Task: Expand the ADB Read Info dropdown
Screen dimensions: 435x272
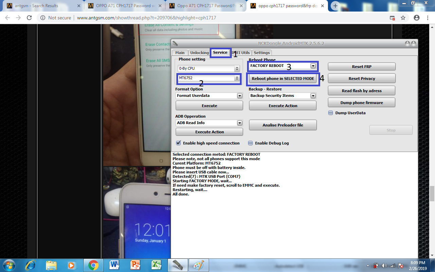Action: click(x=240, y=123)
